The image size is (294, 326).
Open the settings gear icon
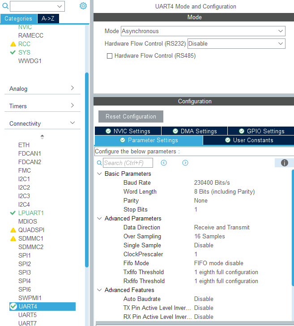point(83,6)
